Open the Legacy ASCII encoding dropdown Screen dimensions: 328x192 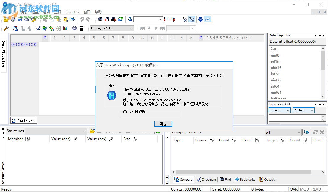(131, 28)
